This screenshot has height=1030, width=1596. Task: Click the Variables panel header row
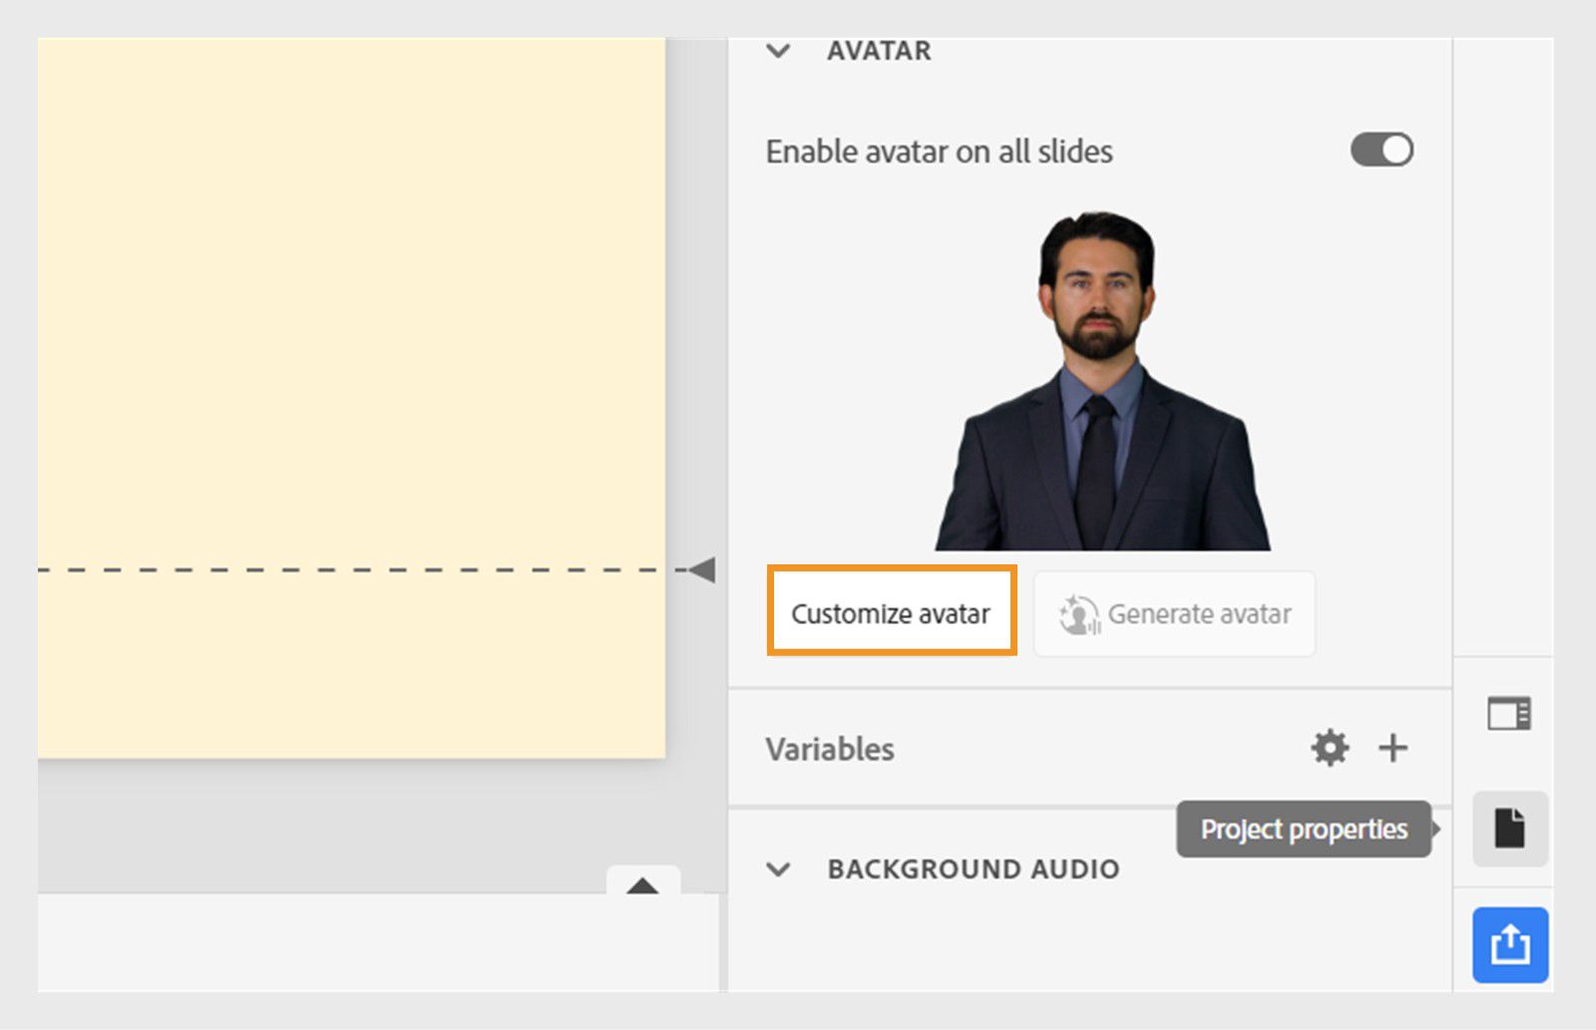click(x=829, y=749)
